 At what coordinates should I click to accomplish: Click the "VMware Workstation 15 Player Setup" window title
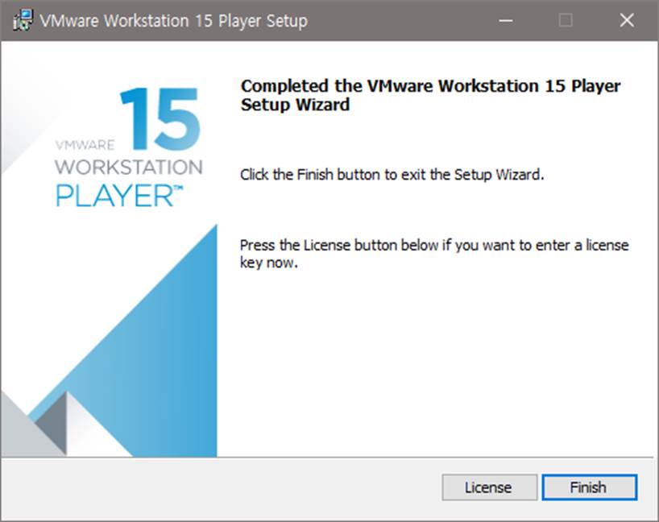(173, 21)
